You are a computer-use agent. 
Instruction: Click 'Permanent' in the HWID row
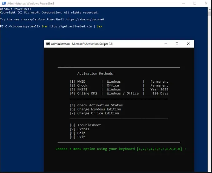[x=159, y=82]
